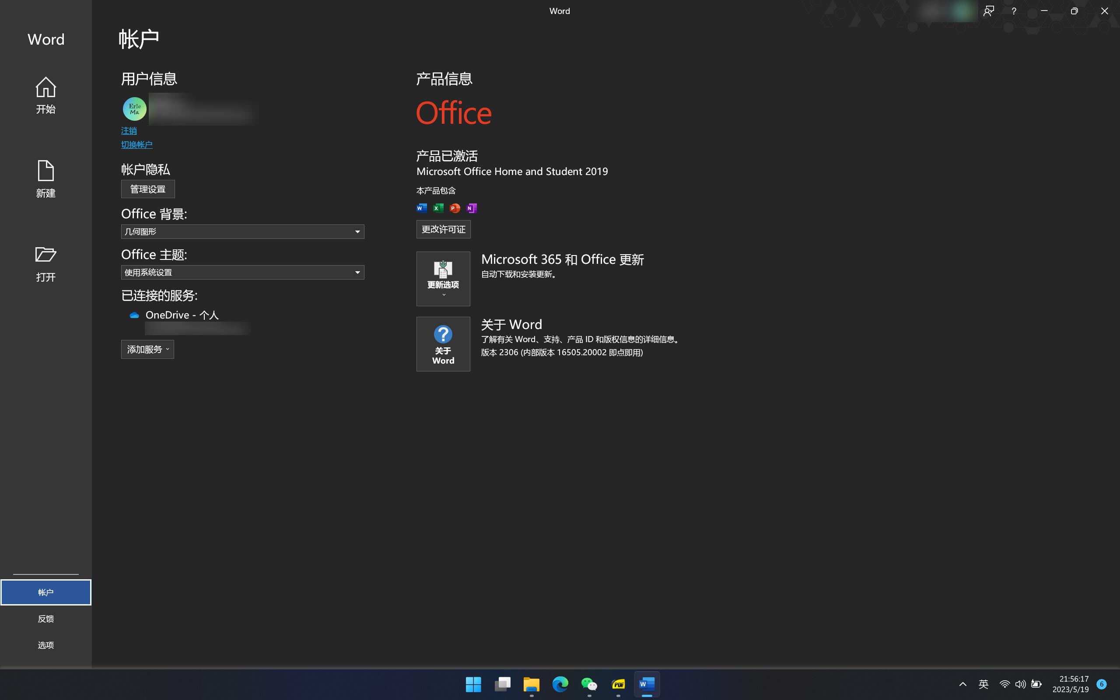Open the Feedback (反馈) menu item

click(45, 619)
